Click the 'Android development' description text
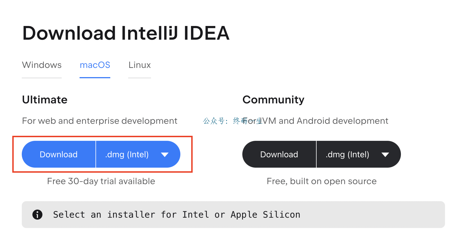464x247 pixels. click(x=342, y=121)
